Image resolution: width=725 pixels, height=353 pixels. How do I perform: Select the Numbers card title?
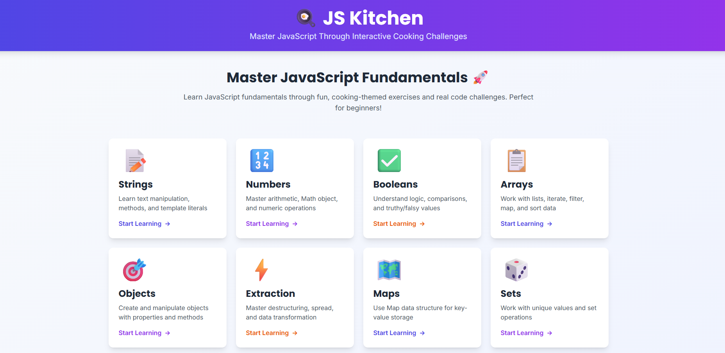click(268, 184)
